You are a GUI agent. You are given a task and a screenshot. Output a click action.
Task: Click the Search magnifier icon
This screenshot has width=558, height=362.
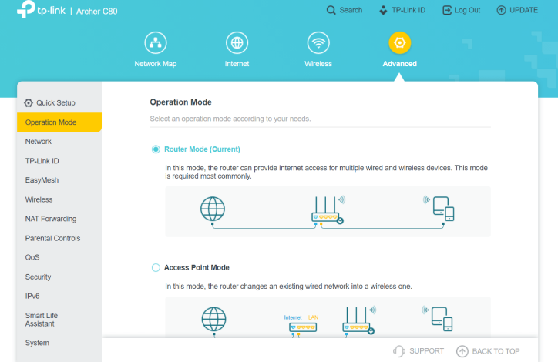[331, 10]
